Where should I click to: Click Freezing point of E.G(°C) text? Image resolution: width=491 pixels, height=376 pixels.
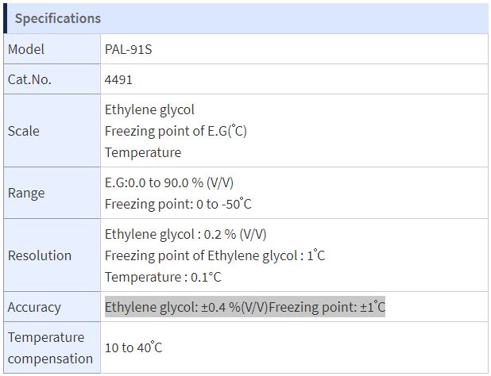(x=176, y=131)
